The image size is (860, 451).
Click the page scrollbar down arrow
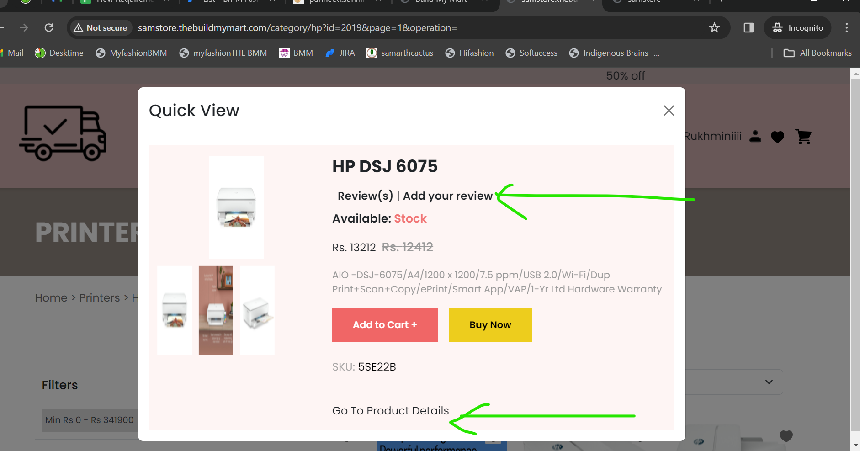[x=855, y=445]
